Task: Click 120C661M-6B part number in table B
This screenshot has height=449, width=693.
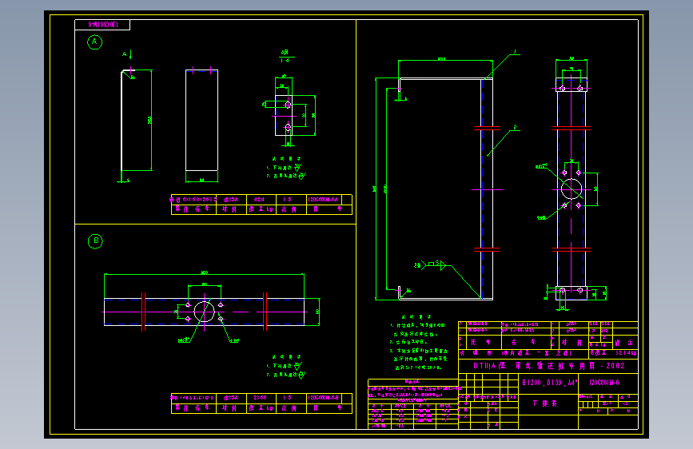Action: pyautogui.click(x=323, y=398)
